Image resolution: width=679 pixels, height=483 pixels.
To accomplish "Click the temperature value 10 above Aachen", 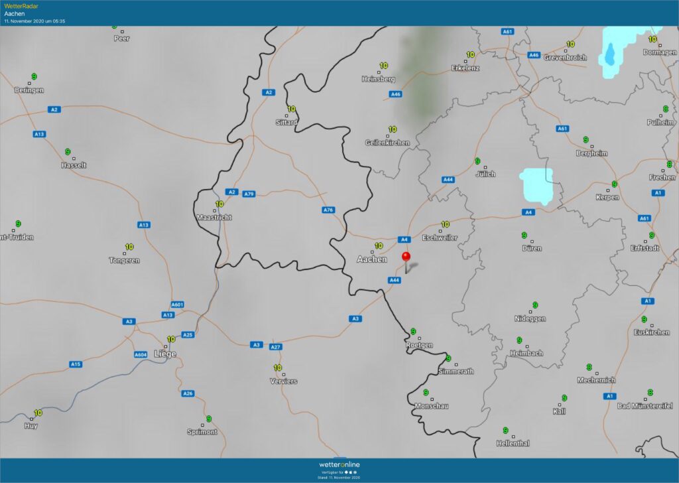I will pyautogui.click(x=379, y=245).
